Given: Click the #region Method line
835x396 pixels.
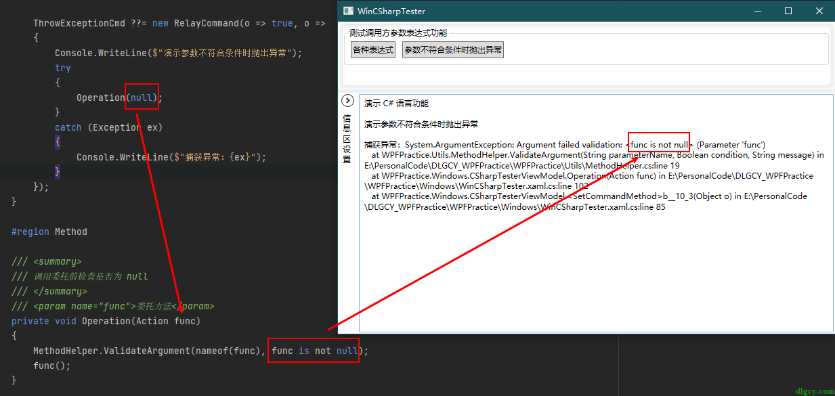Looking at the screenshot, I should pyautogui.click(x=49, y=232).
